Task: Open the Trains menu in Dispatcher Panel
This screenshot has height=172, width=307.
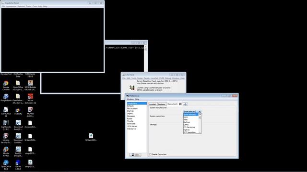Action: [29, 6]
